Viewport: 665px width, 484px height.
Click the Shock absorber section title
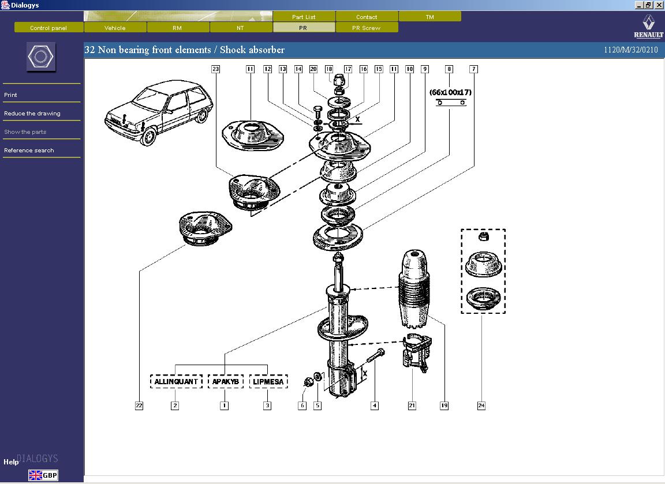tap(252, 50)
